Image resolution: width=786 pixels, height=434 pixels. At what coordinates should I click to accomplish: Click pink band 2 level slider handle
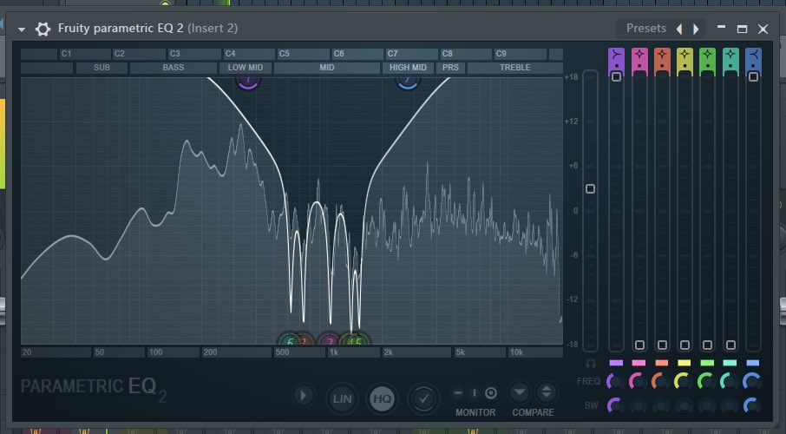(x=639, y=345)
